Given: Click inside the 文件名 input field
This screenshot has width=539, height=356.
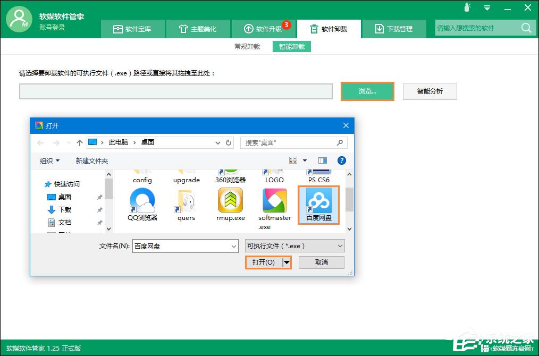Looking at the screenshot, I should [x=181, y=245].
